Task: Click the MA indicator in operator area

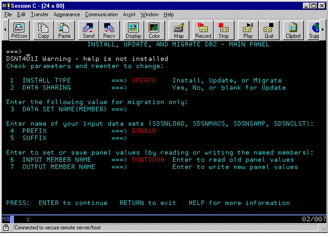Action: point(6,219)
